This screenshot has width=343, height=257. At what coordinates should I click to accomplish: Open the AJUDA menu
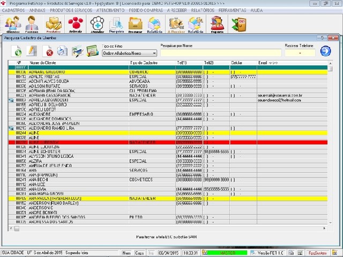point(256,10)
